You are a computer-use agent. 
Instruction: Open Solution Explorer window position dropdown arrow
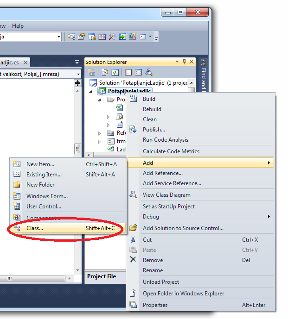(177, 62)
